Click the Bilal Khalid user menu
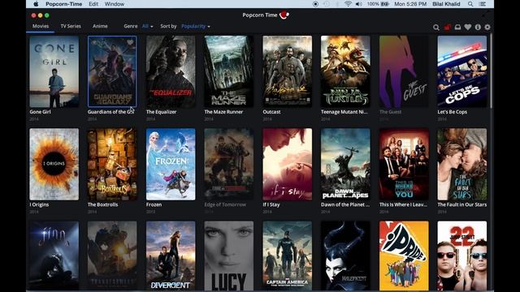 click(x=446, y=4)
